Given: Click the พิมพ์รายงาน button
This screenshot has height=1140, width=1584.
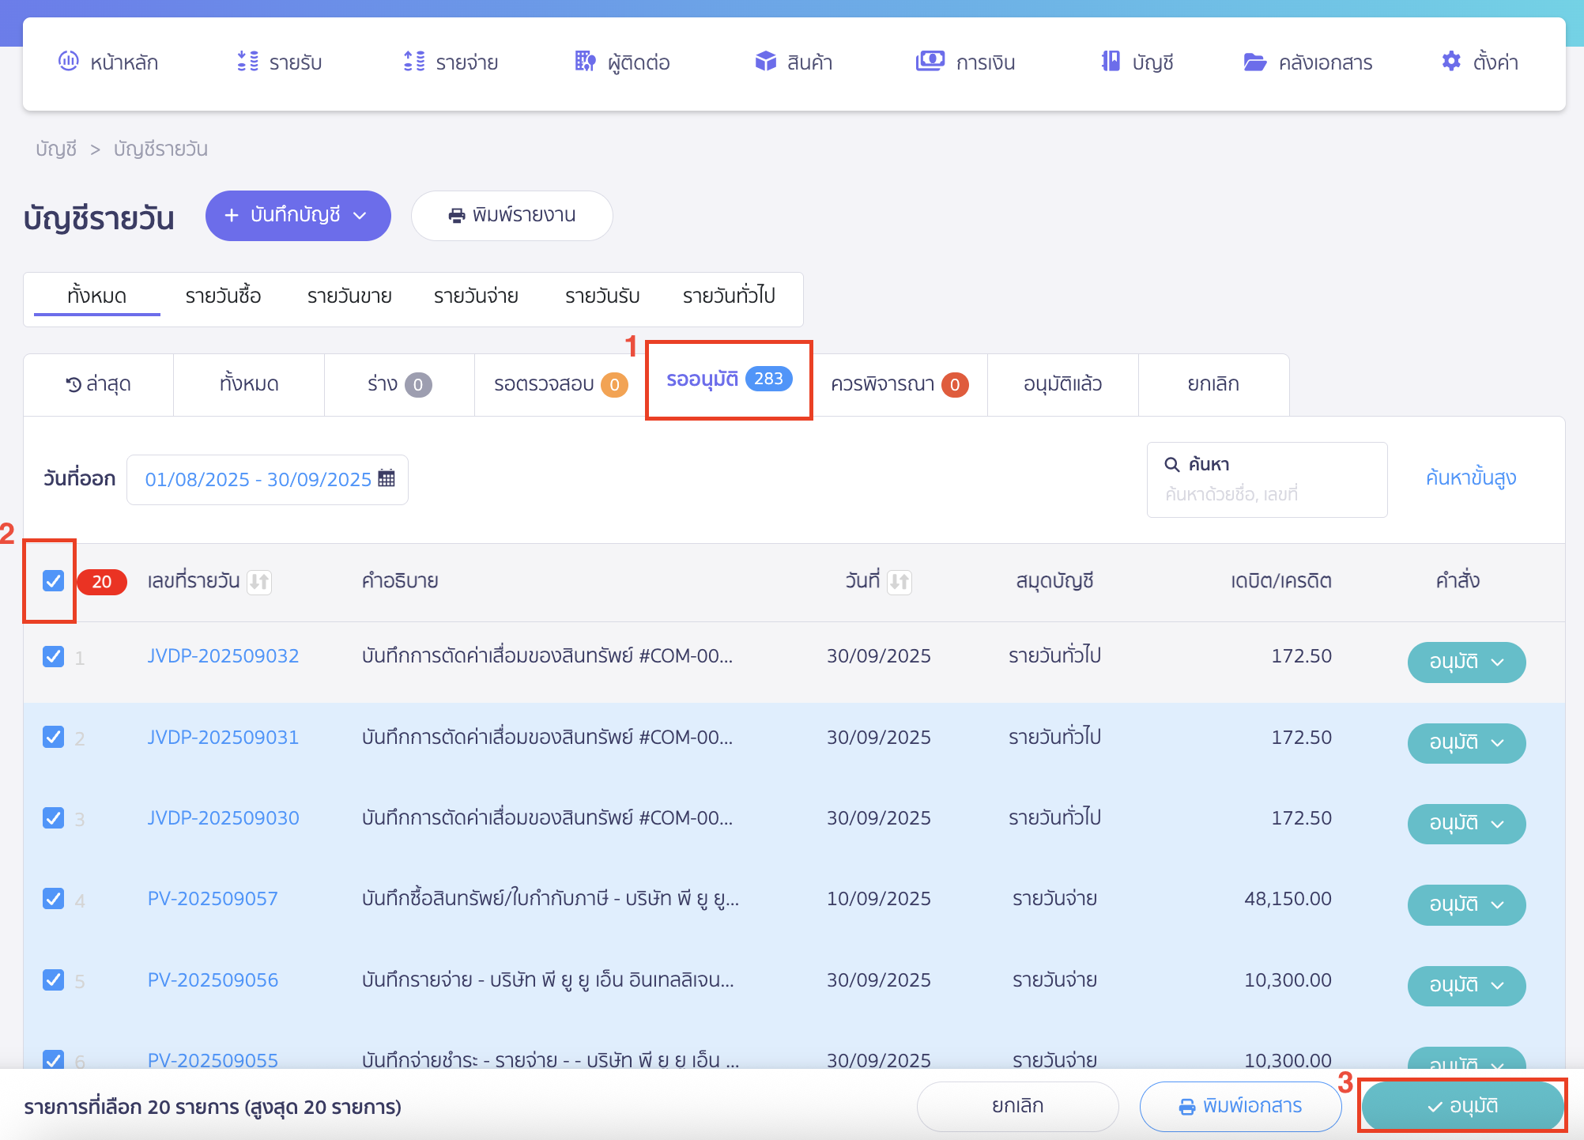Looking at the screenshot, I should pyautogui.click(x=511, y=215).
